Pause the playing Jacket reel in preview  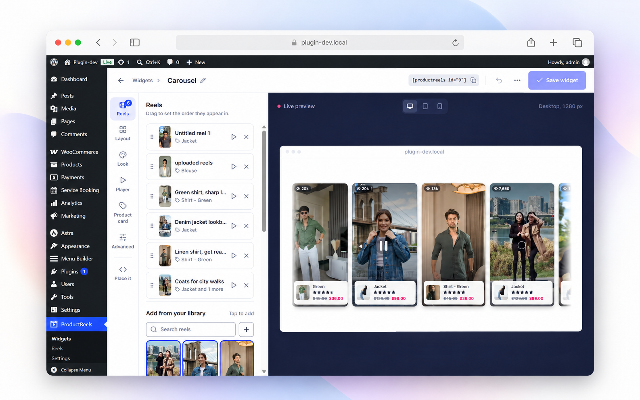coord(384,245)
